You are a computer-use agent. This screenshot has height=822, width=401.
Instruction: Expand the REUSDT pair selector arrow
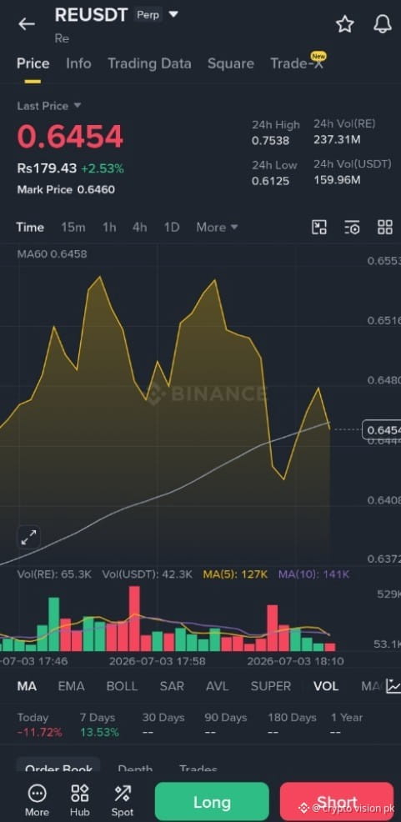(173, 14)
